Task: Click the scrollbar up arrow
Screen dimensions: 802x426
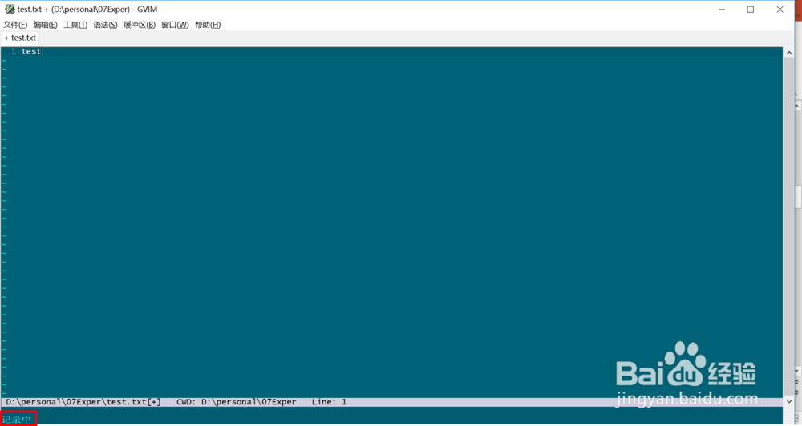Action: (x=788, y=53)
